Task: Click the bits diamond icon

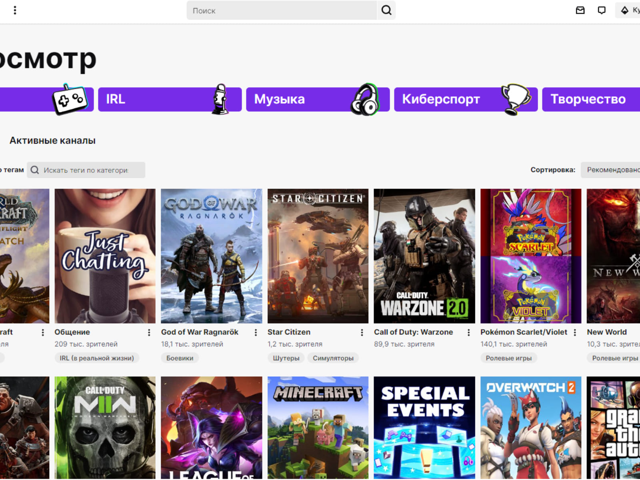Action: coord(625,10)
